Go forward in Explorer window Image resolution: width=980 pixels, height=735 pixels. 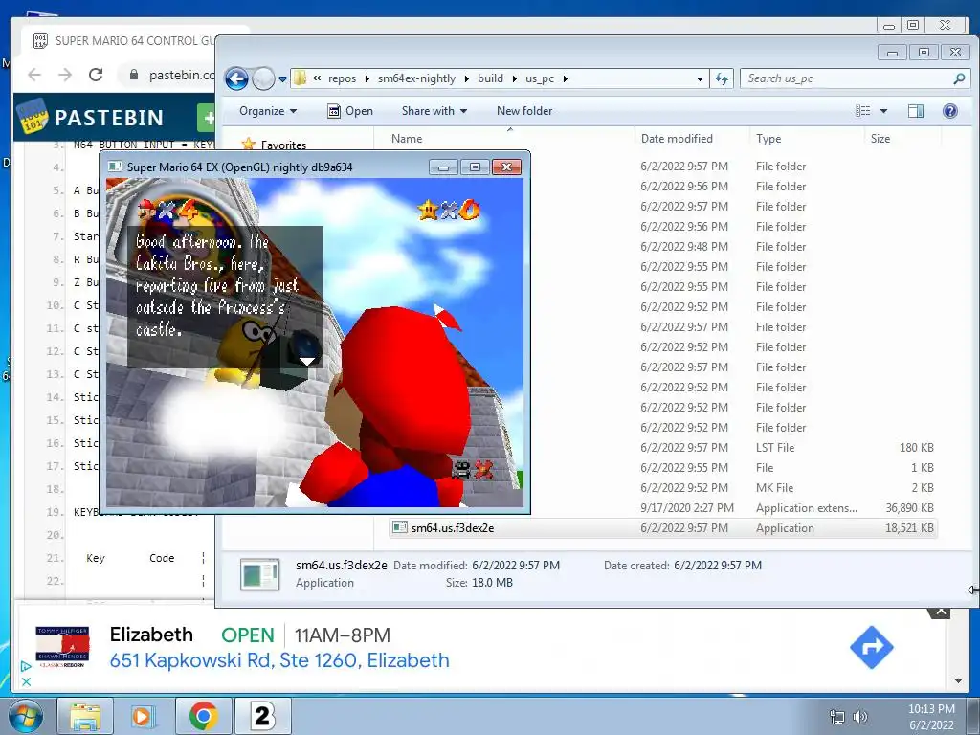[x=264, y=78]
